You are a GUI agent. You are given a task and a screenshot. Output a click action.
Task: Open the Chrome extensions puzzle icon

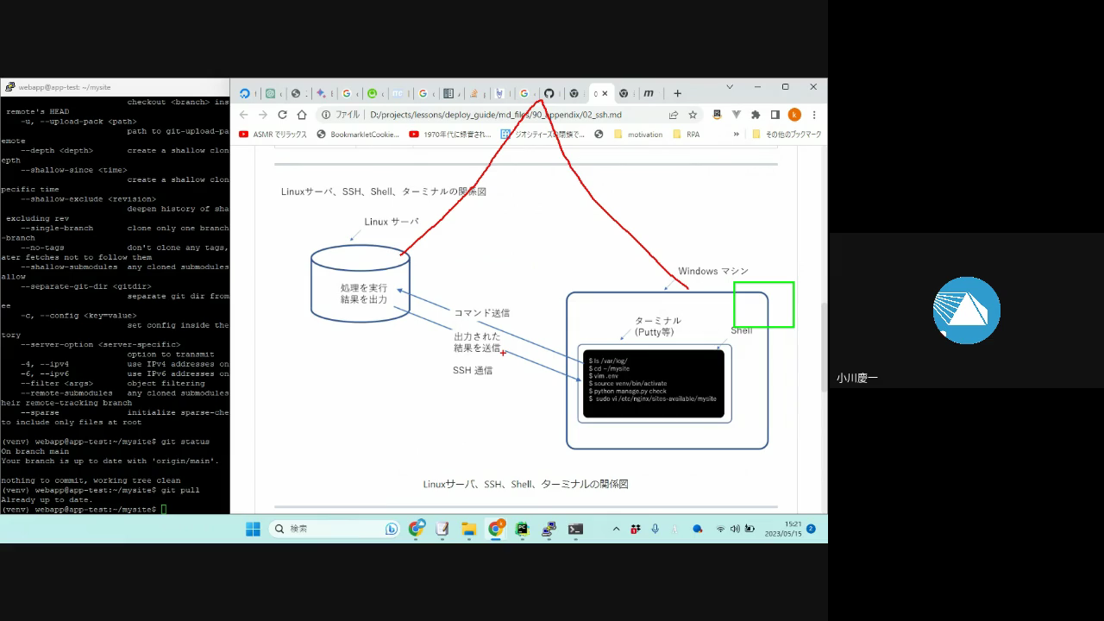[x=756, y=115]
